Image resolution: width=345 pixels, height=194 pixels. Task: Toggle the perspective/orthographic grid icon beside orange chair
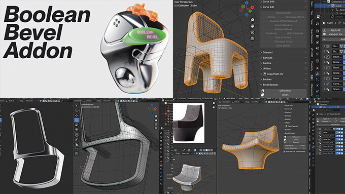point(252,38)
